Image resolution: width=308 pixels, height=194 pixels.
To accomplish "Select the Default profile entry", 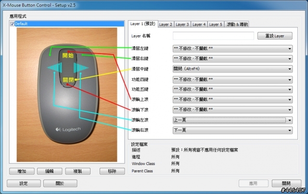I will coord(67,24).
